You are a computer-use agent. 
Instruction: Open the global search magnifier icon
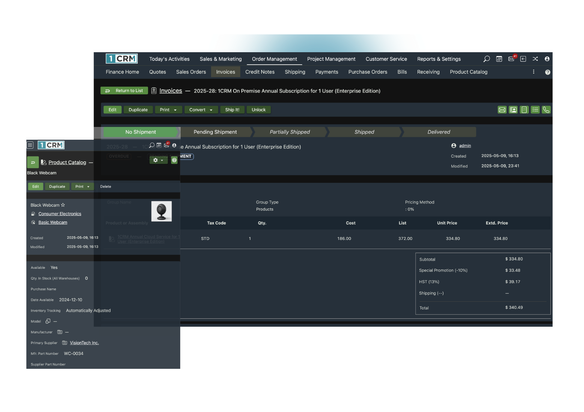pyautogui.click(x=486, y=59)
